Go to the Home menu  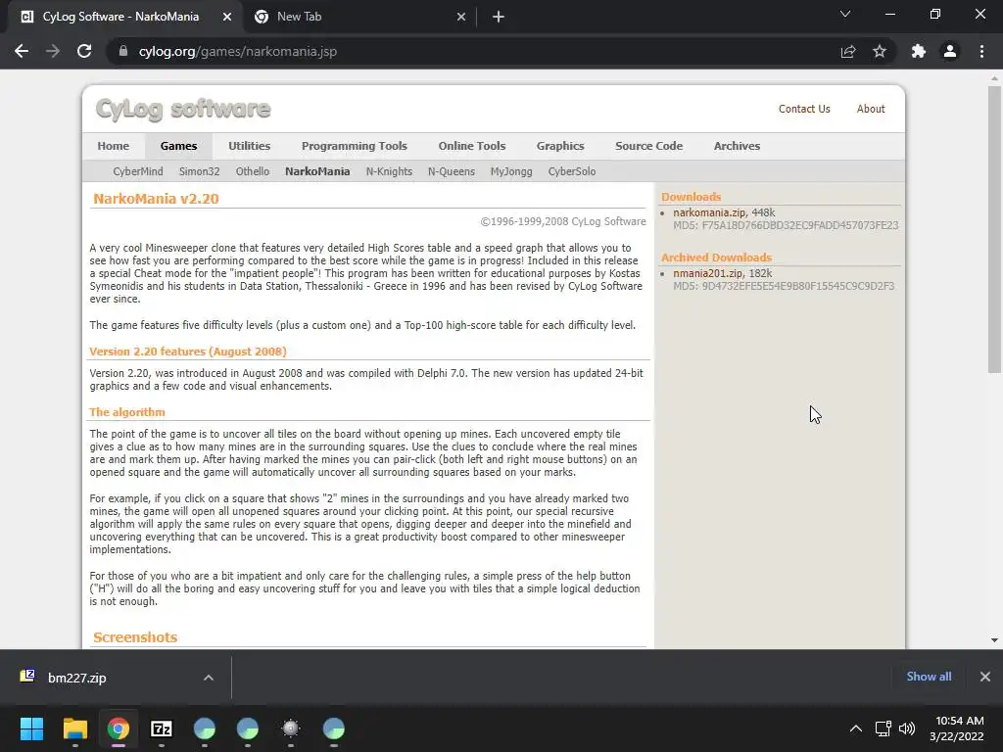114,146
